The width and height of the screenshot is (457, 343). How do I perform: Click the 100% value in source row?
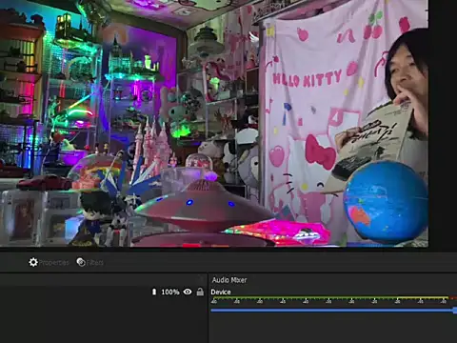coord(170,292)
